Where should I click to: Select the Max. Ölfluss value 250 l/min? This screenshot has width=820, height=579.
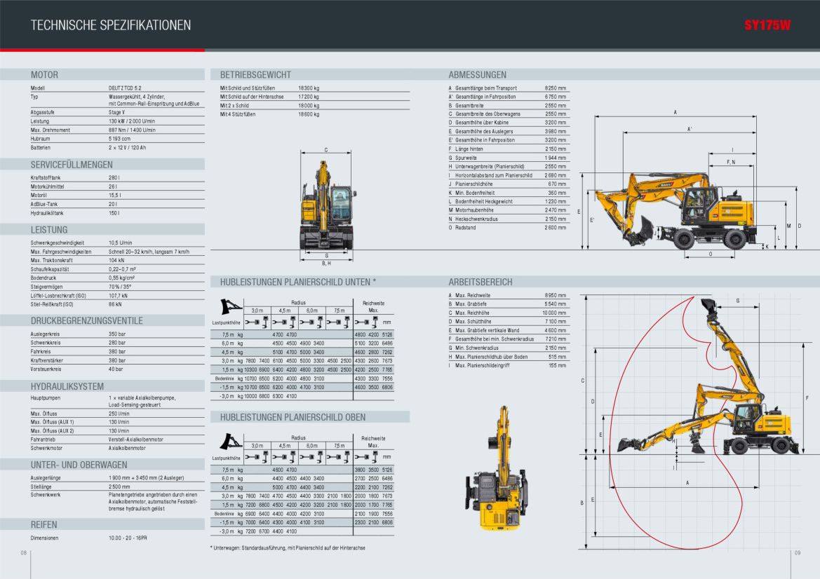[119, 414]
